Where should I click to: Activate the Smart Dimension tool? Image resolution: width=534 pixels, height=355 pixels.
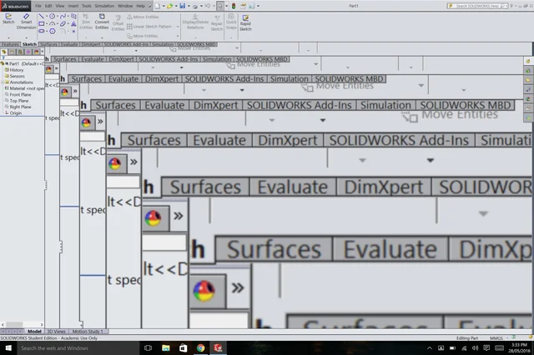[27, 21]
